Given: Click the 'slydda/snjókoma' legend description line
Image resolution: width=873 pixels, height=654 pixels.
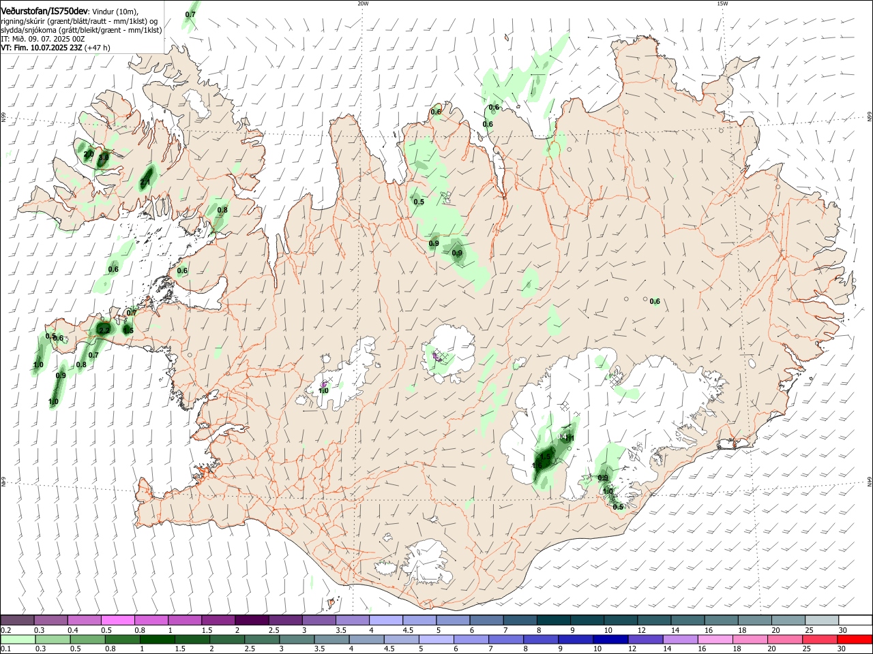Looking at the screenshot, I should coord(81,30).
